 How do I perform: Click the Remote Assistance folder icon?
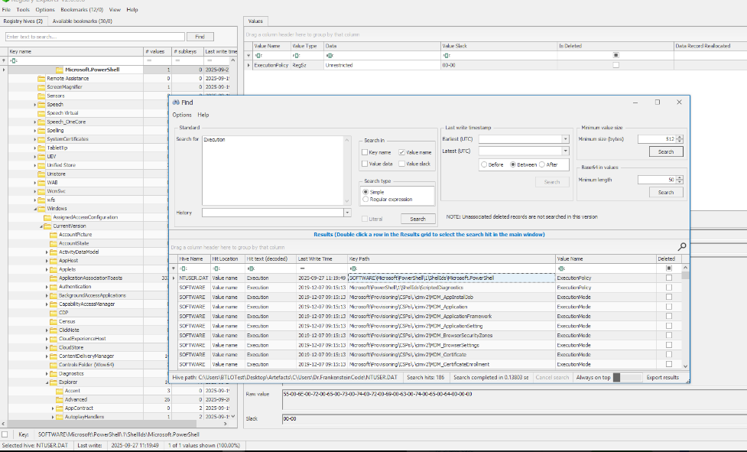[x=41, y=79]
